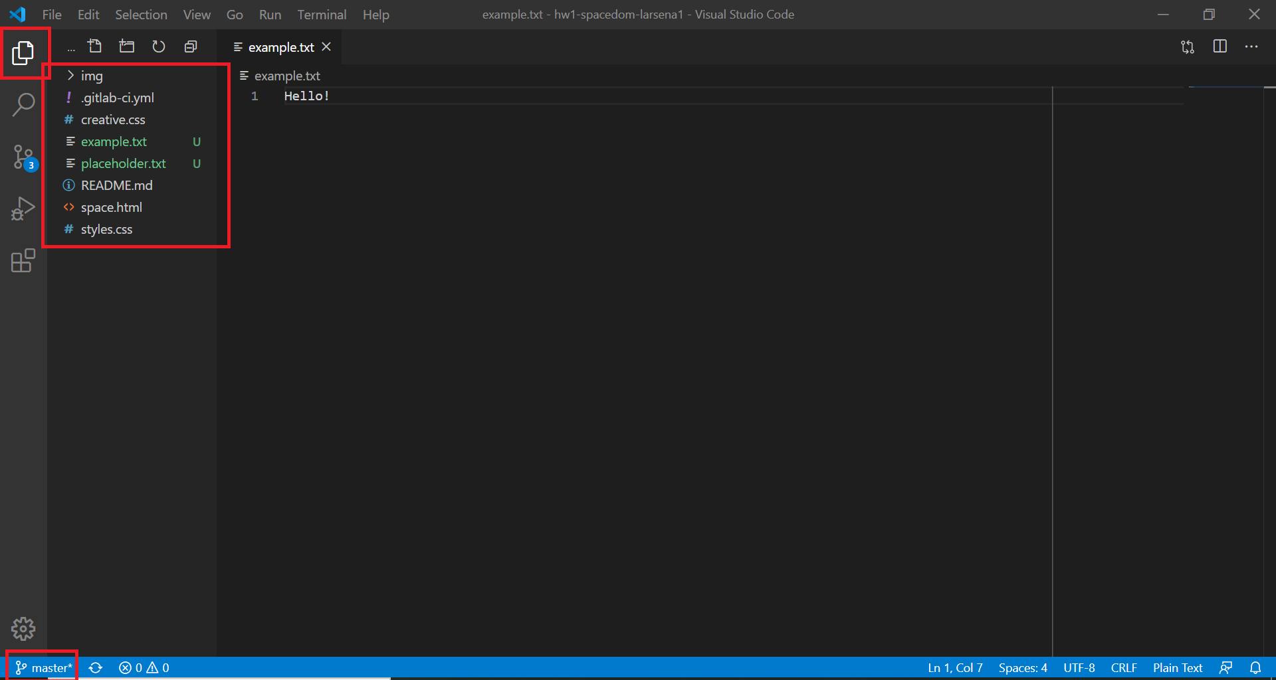The image size is (1276, 680).
Task: Click the Collapse Folders icon in Explorer
Action: coord(191,46)
